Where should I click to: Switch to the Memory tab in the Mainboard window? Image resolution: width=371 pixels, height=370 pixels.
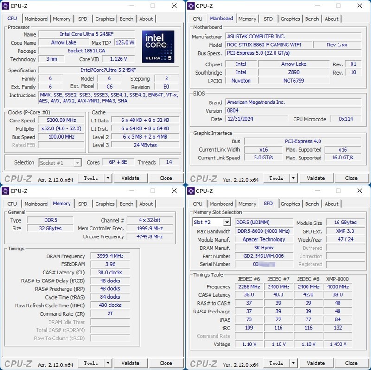pos(247,19)
